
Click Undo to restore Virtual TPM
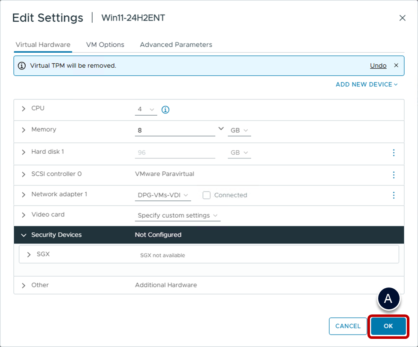pyautogui.click(x=378, y=66)
